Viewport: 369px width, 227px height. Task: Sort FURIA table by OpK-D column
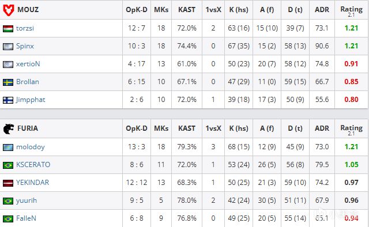click(x=137, y=128)
